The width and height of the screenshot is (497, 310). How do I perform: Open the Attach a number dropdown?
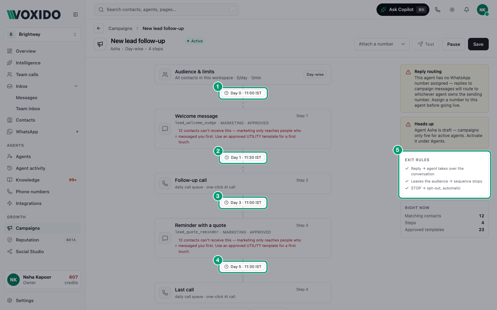tap(382, 44)
